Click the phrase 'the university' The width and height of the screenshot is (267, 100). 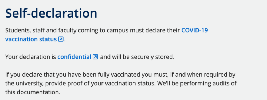24,84
